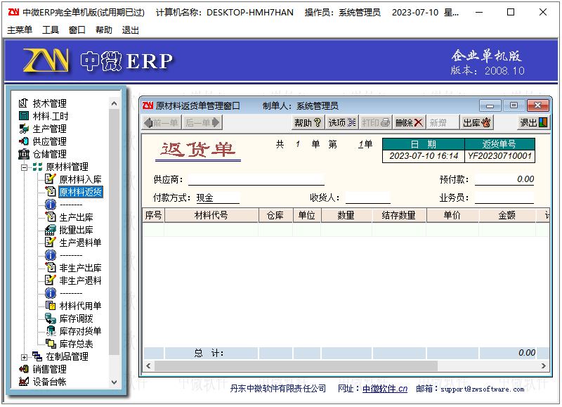Click the info icon below 非生产退料
Viewport: 562px width, 407px height.
click(51, 293)
